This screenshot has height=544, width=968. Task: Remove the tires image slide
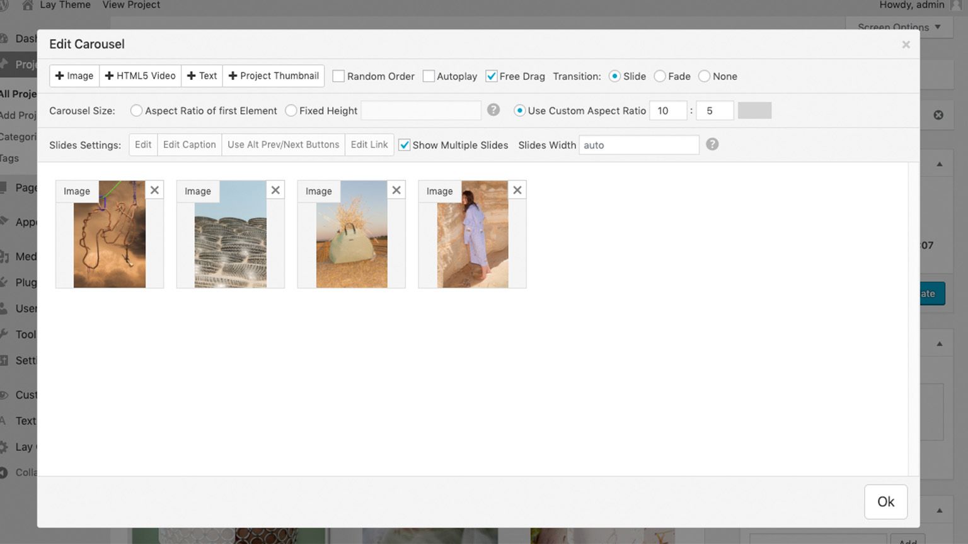click(275, 190)
